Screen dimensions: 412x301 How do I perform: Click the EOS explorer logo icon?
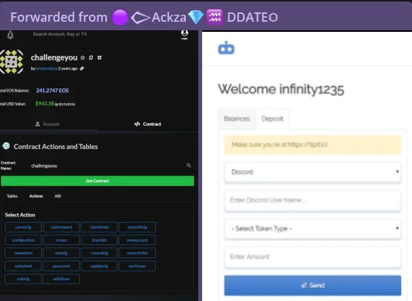point(10,35)
